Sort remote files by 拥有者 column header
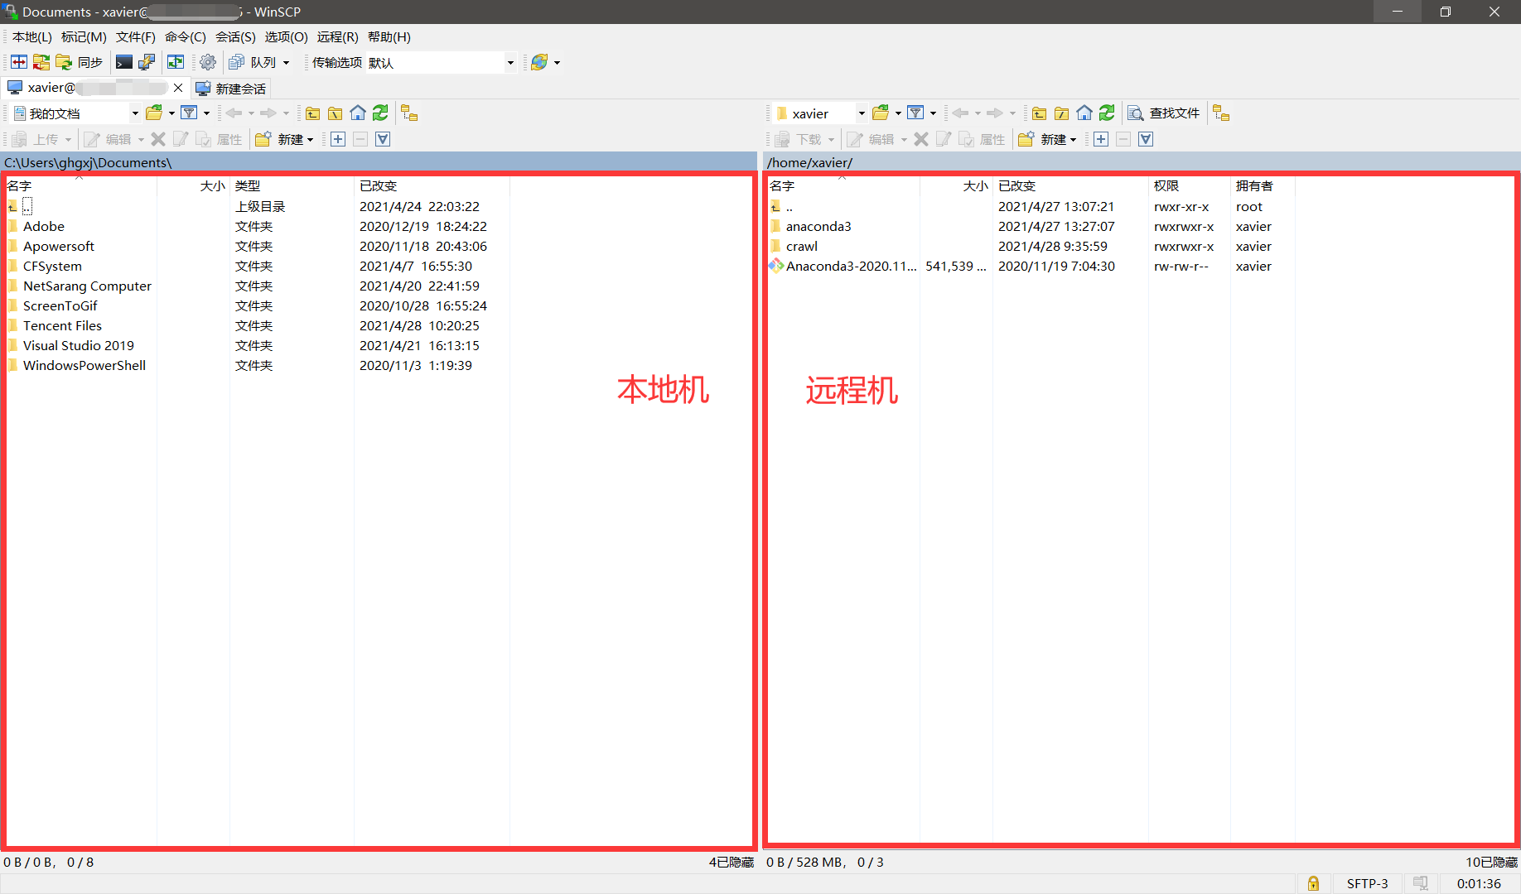 (1262, 186)
